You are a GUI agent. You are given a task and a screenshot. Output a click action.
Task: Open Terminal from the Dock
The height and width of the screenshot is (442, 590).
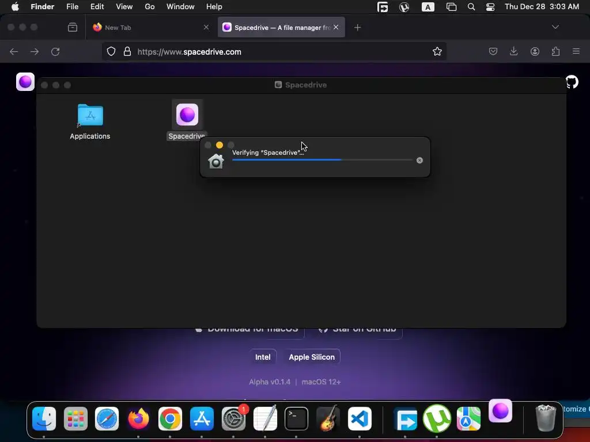click(297, 418)
